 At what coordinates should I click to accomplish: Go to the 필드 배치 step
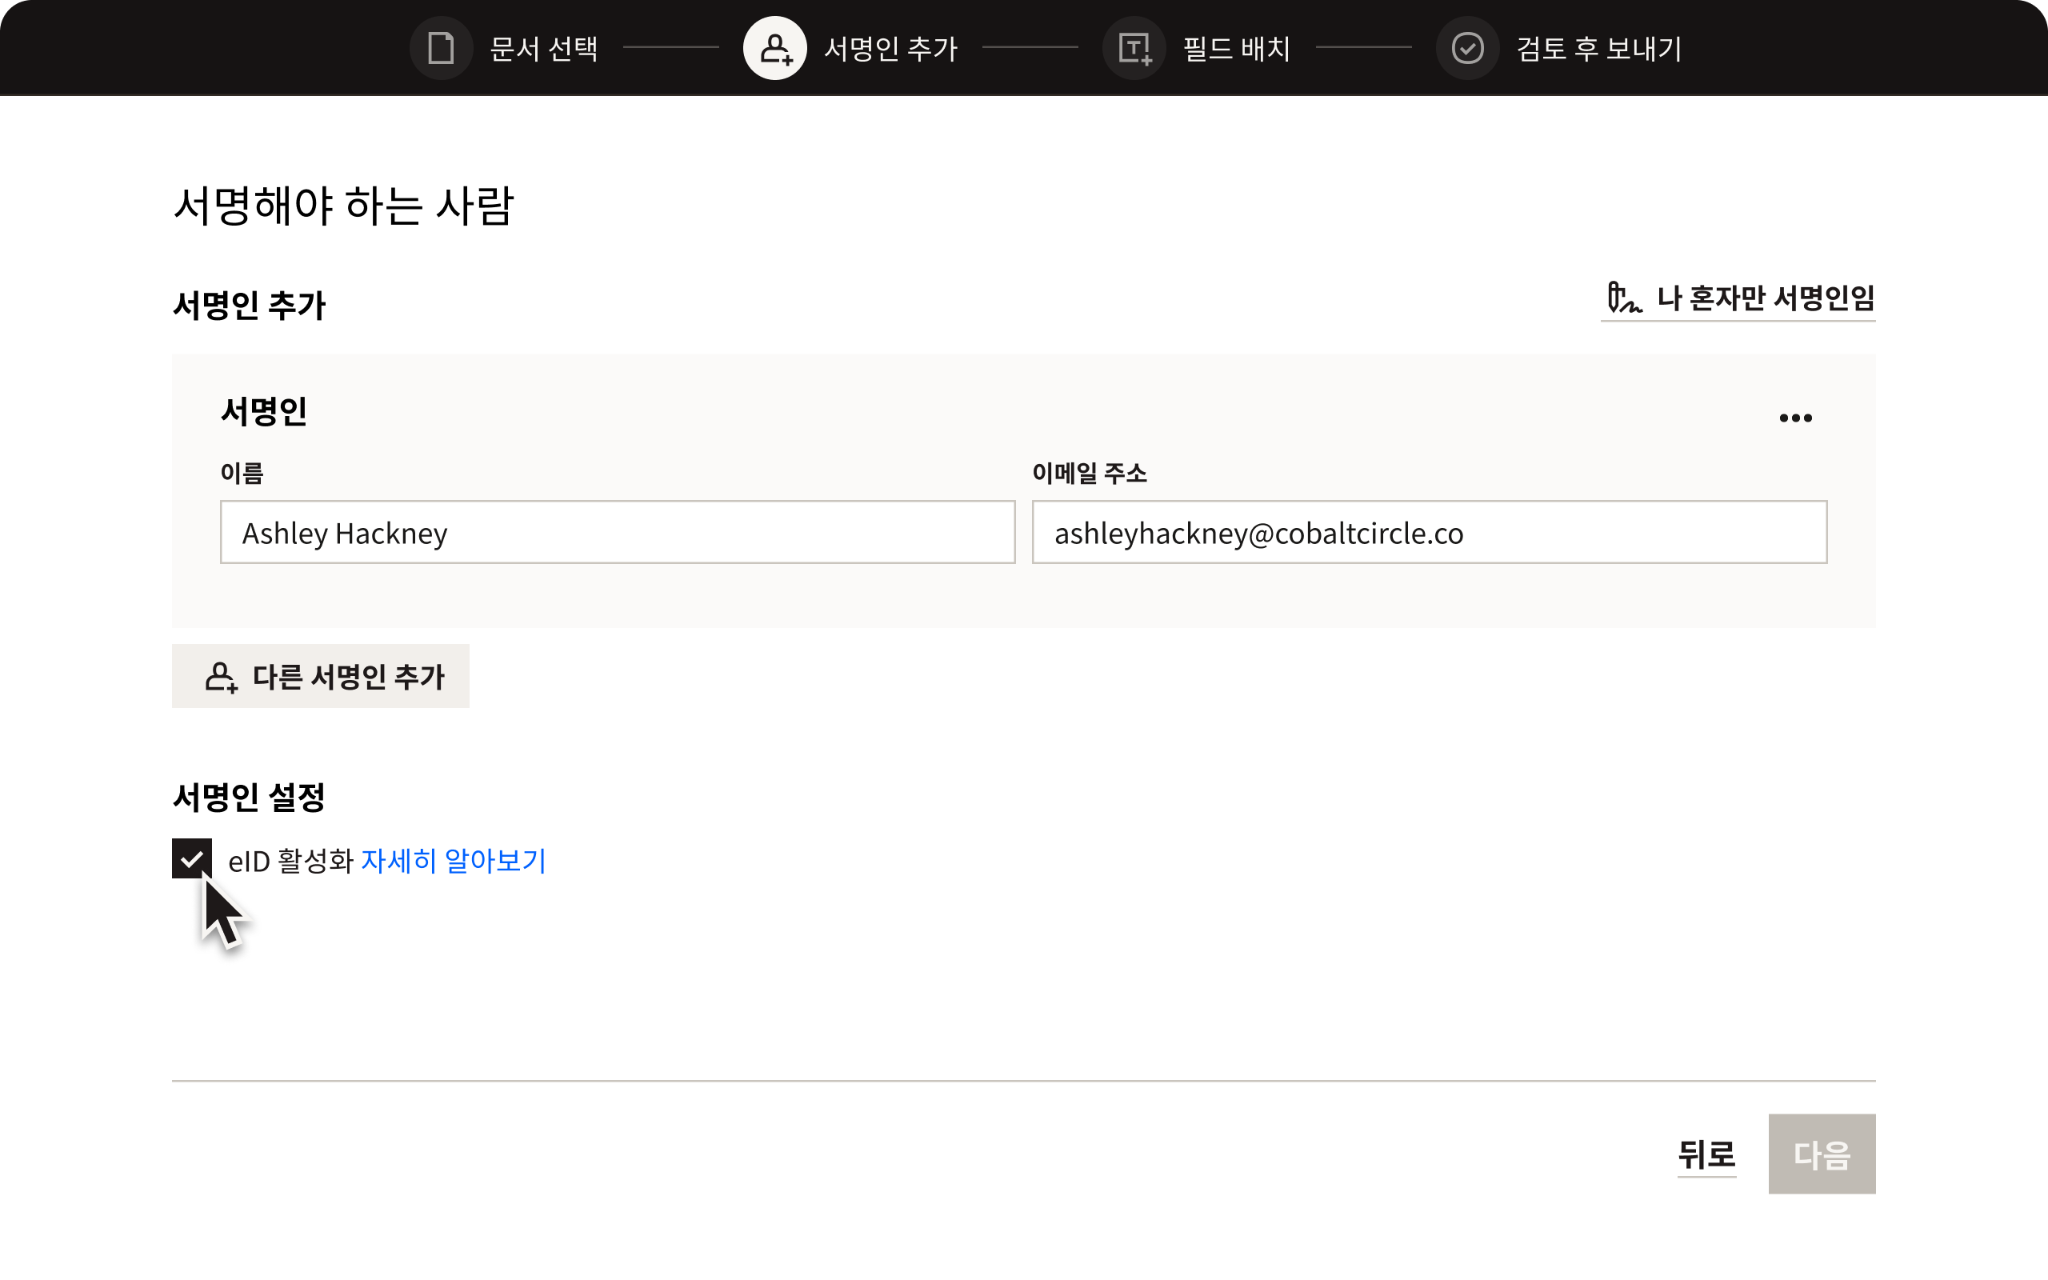click(x=1237, y=48)
